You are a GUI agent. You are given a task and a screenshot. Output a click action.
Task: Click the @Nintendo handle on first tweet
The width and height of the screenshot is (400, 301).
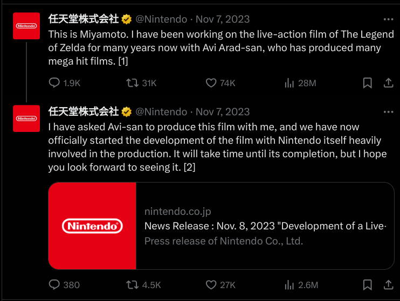point(161,19)
